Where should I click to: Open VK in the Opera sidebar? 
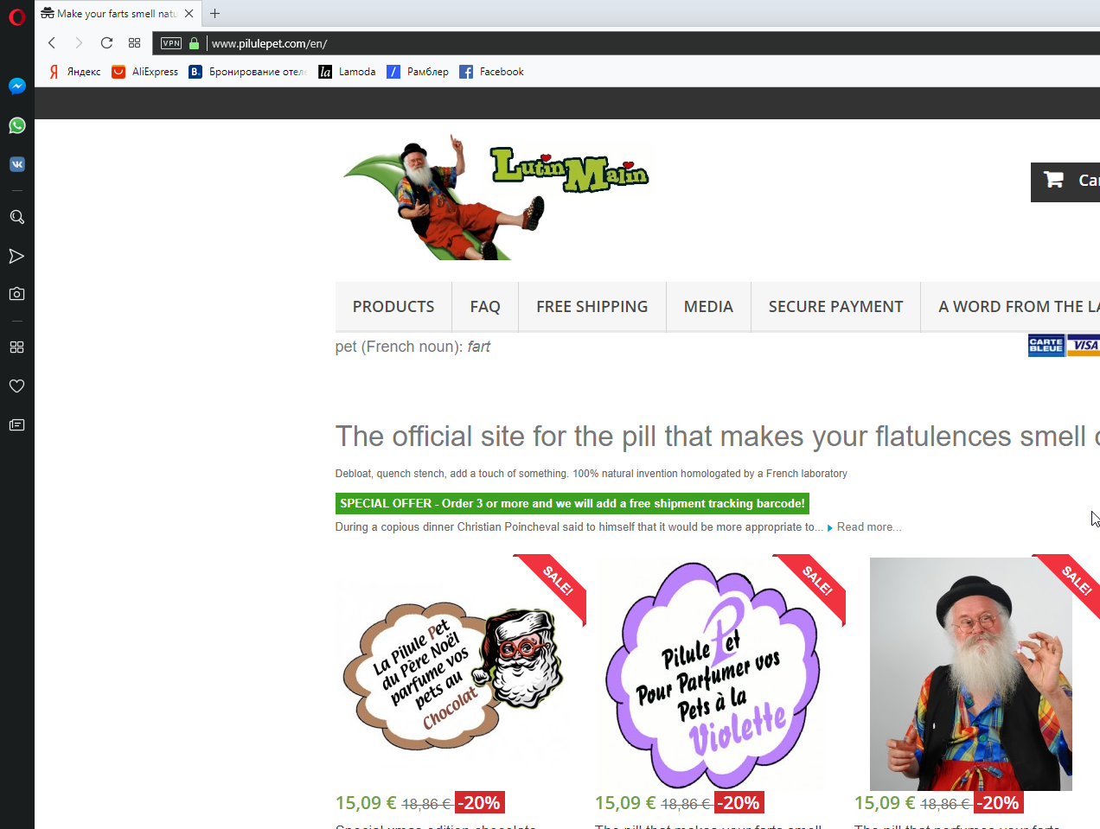(x=16, y=164)
